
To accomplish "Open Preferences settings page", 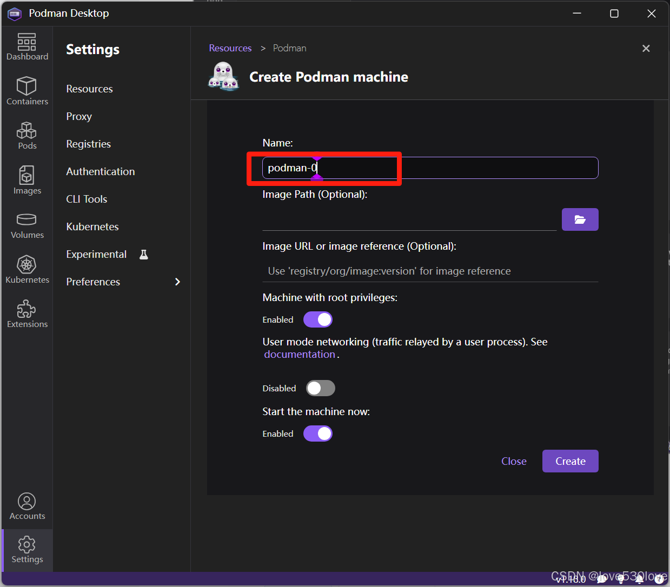I will coord(93,282).
